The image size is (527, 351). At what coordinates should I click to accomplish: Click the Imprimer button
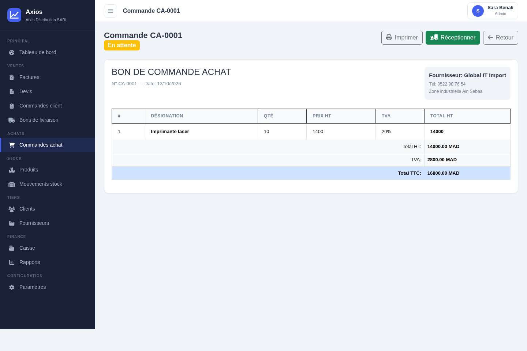pos(402,38)
